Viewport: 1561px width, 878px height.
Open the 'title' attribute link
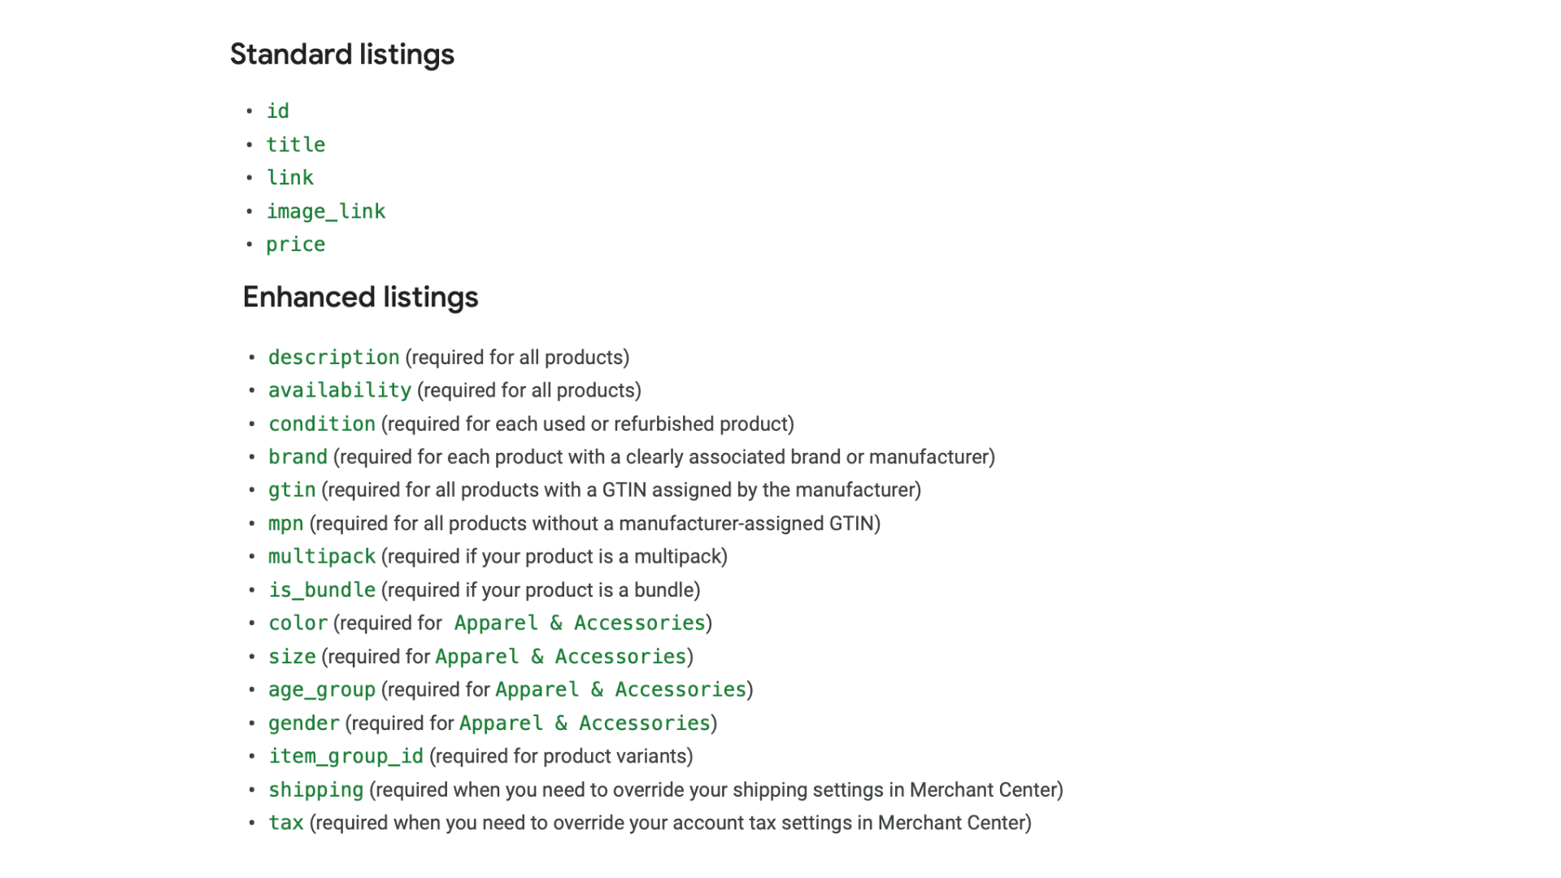(x=295, y=145)
